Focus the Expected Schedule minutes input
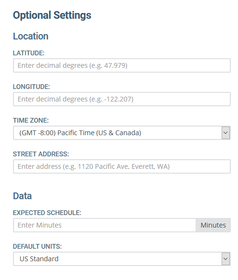The height and width of the screenshot is (280, 238). [x=105, y=225]
